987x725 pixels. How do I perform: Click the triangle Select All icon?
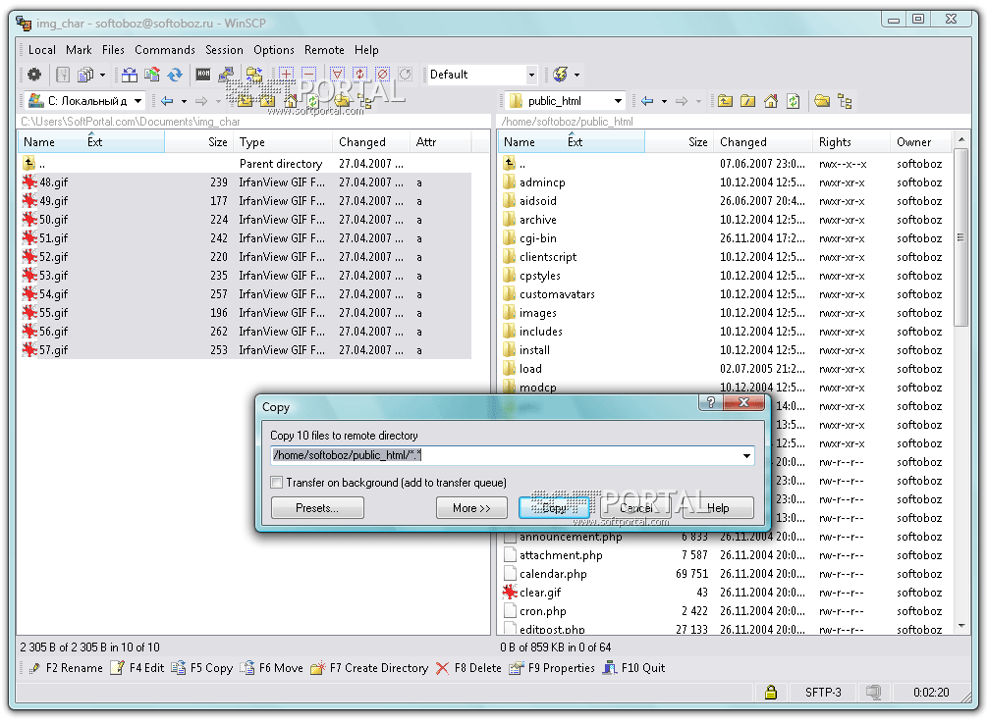coord(338,75)
